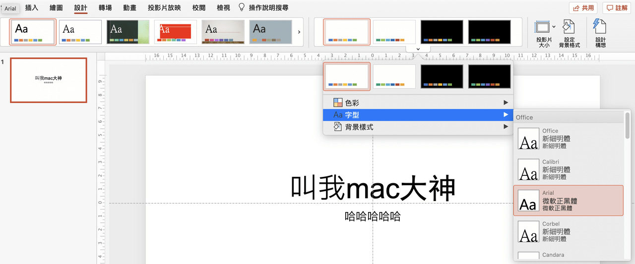Click the lightbulb 操作說明搜尋 icon
This screenshot has width=635, height=264.
[x=242, y=7]
